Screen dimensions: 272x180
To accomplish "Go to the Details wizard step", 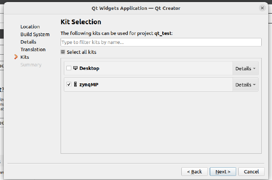I will click(28, 42).
